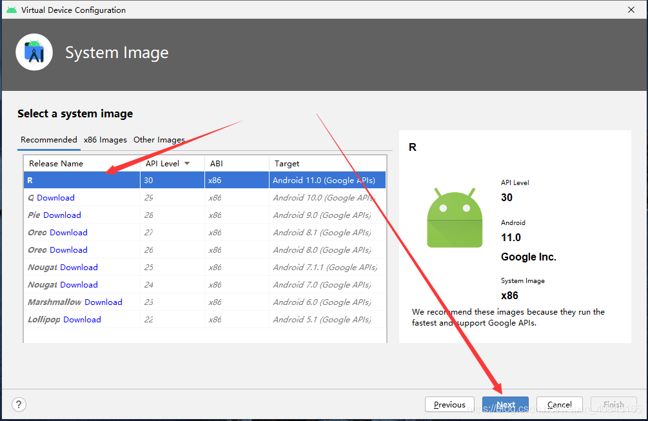This screenshot has width=648, height=421.
Task: Click the Android 11.0 (Google APIs) cell
Action: [x=328, y=180]
